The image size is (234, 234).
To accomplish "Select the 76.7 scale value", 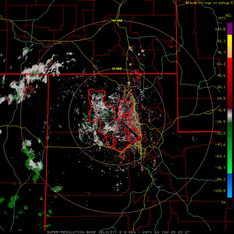I will [x=221, y=52].
